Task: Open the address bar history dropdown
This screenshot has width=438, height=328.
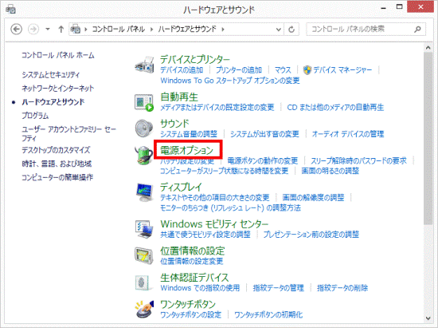Action: [278, 29]
